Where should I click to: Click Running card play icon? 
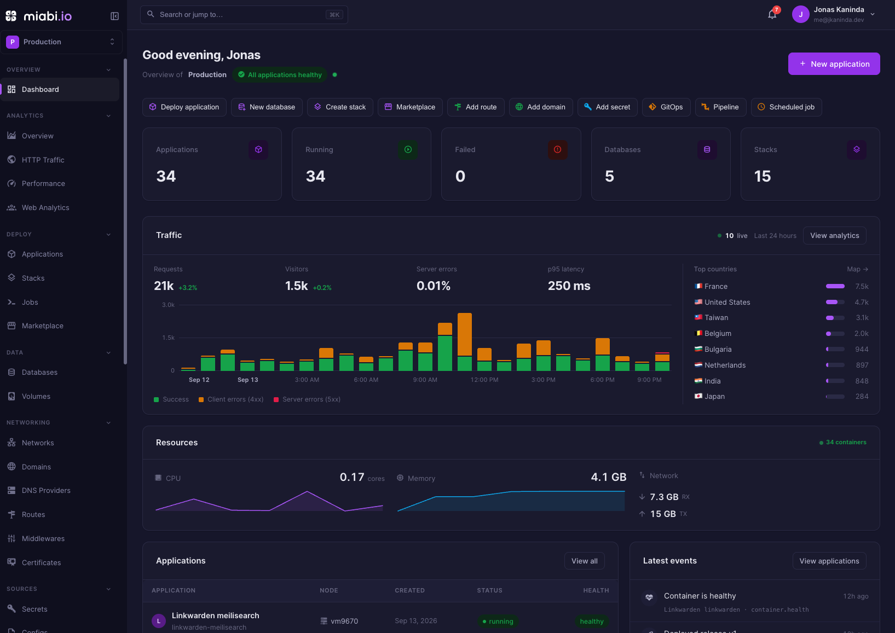[408, 149]
